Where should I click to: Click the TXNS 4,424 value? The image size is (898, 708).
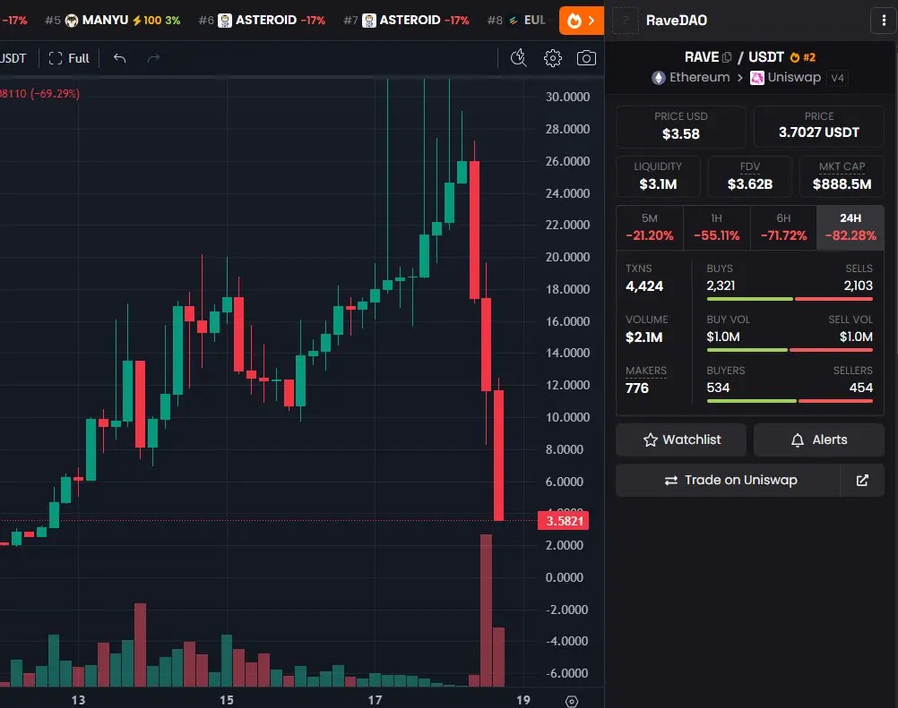644,286
